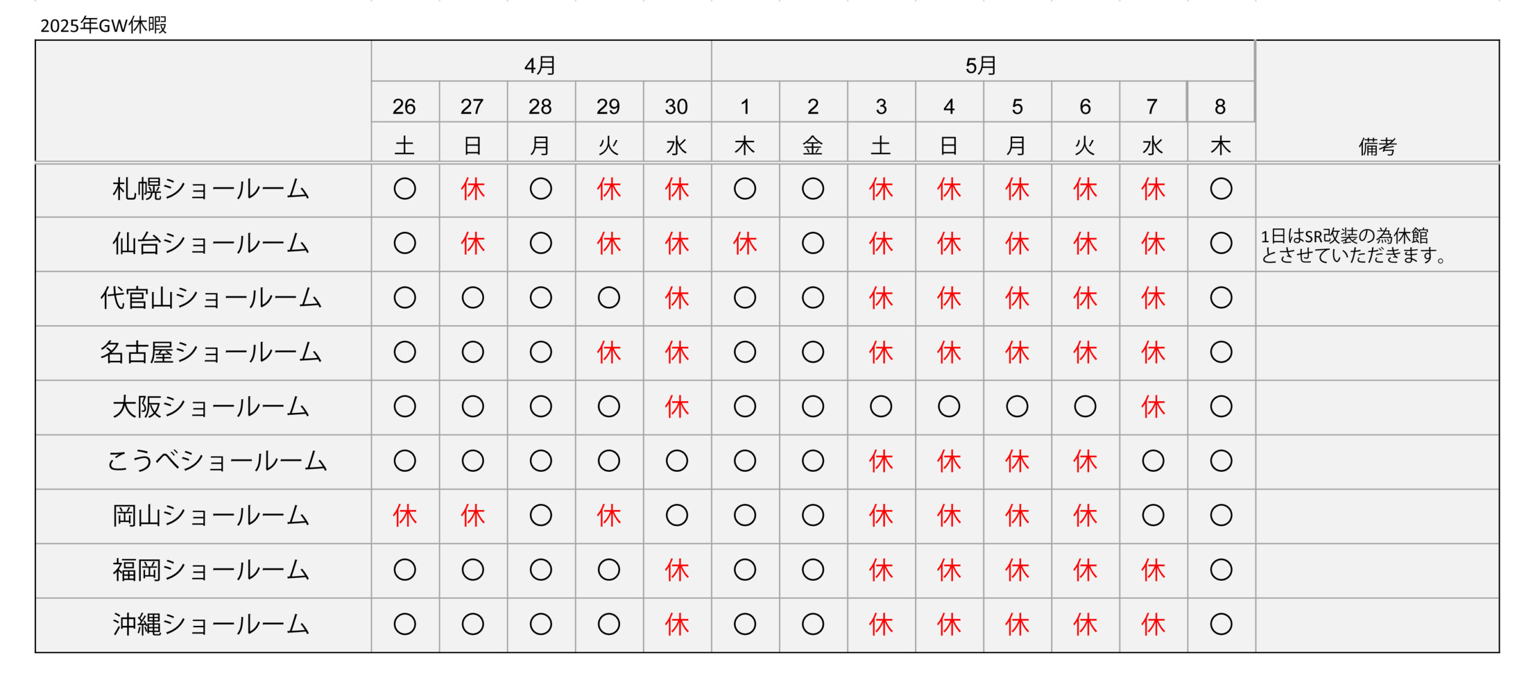Click 沖縄 open circle on May 8
This screenshot has width=1535, height=687.
(x=1221, y=624)
